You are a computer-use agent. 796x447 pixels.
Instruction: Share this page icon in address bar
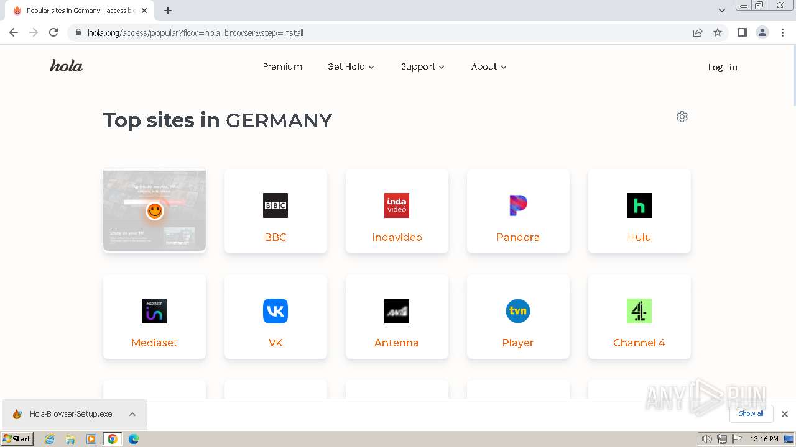coord(698,32)
